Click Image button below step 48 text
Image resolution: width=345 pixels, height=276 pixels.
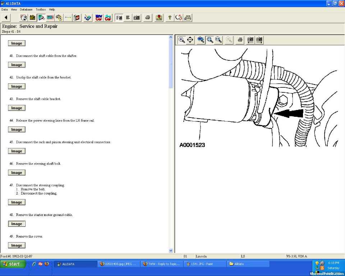[x=17, y=224]
